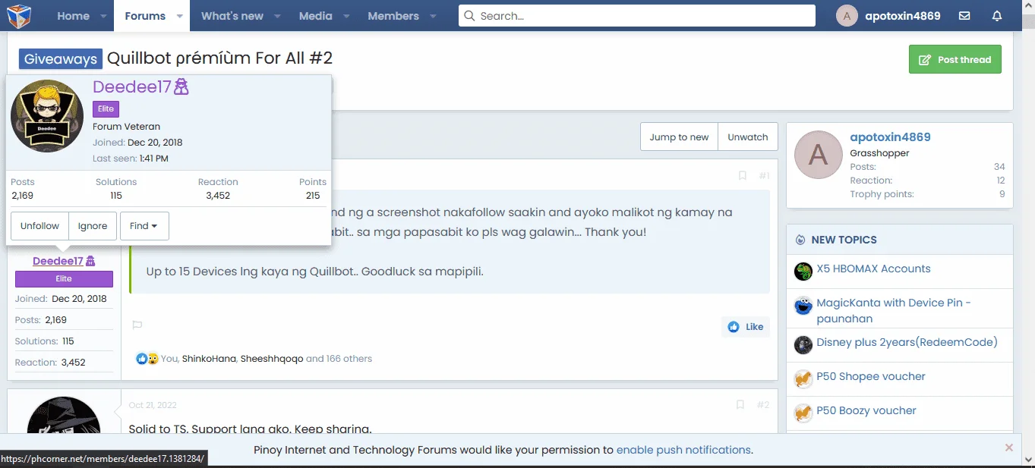The height and width of the screenshot is (468, 1035).
Task: Click the MagicKanta topic cookie monster avatar
Action: pyautogui.click(x=803, y=306)
